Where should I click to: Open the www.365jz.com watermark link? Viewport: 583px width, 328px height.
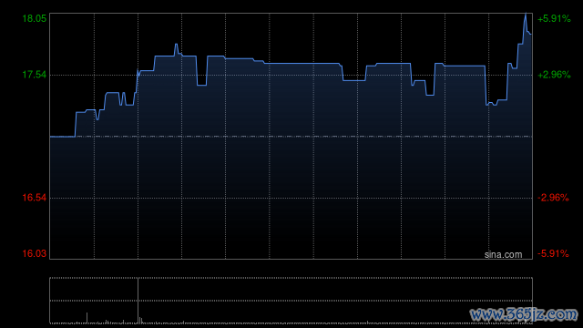tap(524, 314)
